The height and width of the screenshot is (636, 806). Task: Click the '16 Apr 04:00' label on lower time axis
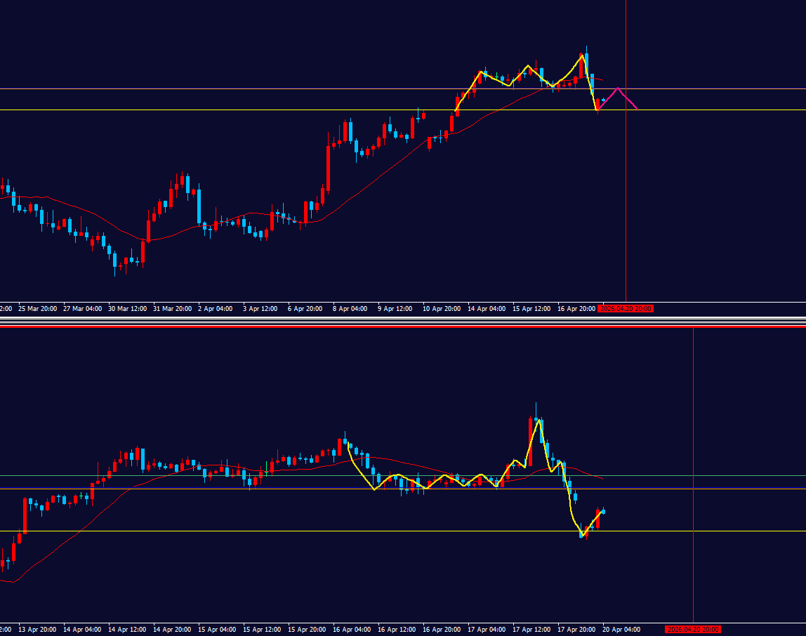(351, 630)
